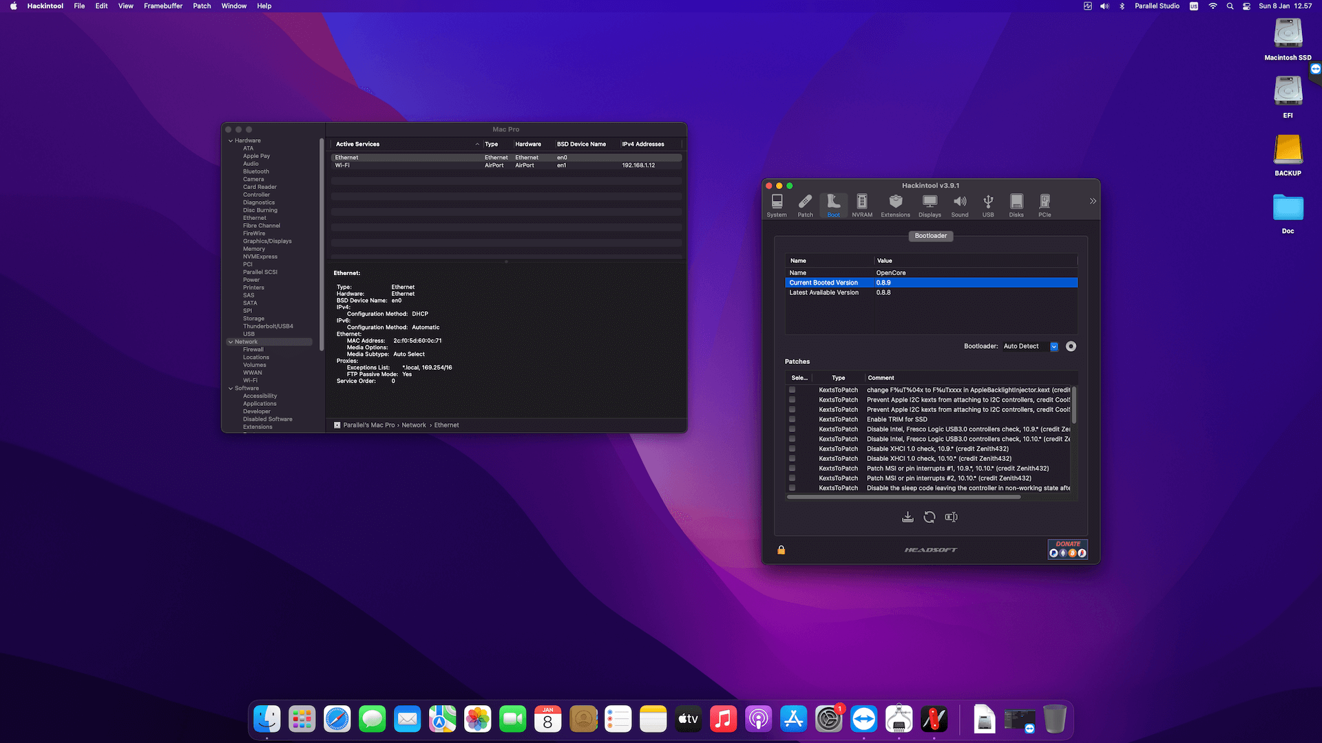This screenshot has width=1322, height=743.
Task: Click the lock icon in Hackintool window
Action: pos(781,550)
